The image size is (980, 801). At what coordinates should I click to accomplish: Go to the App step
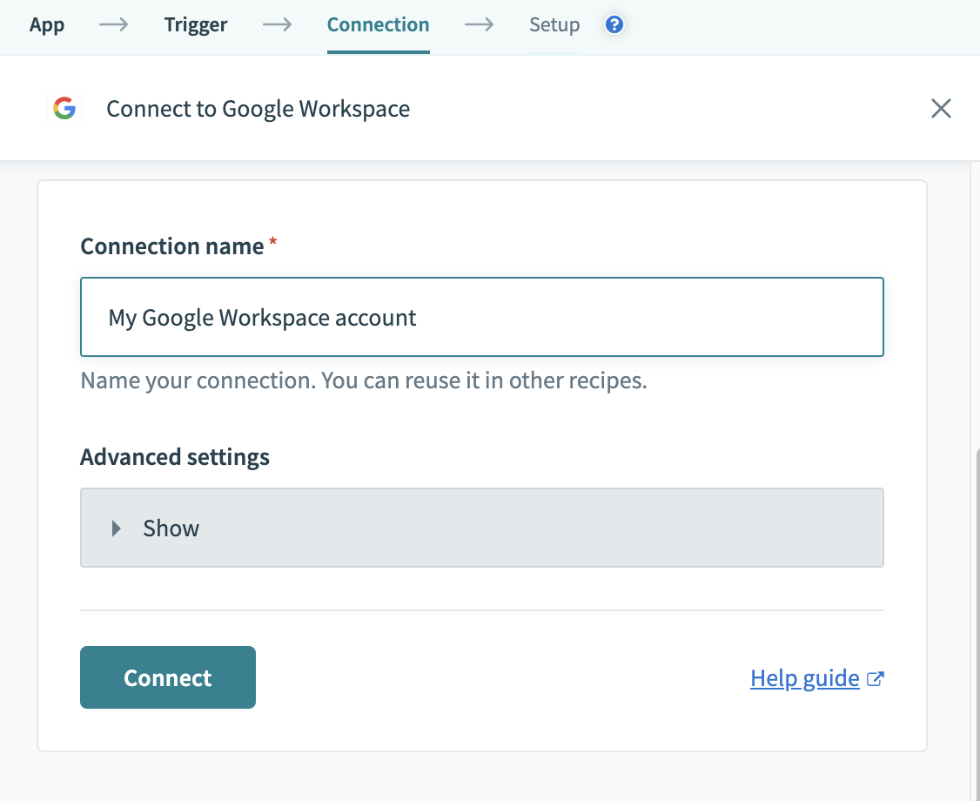(x=47, y=25)
